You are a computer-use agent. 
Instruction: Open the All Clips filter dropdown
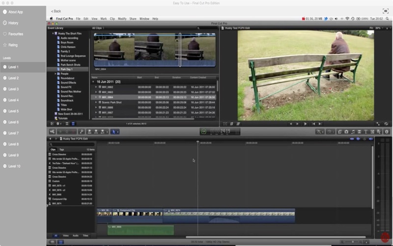98,28
